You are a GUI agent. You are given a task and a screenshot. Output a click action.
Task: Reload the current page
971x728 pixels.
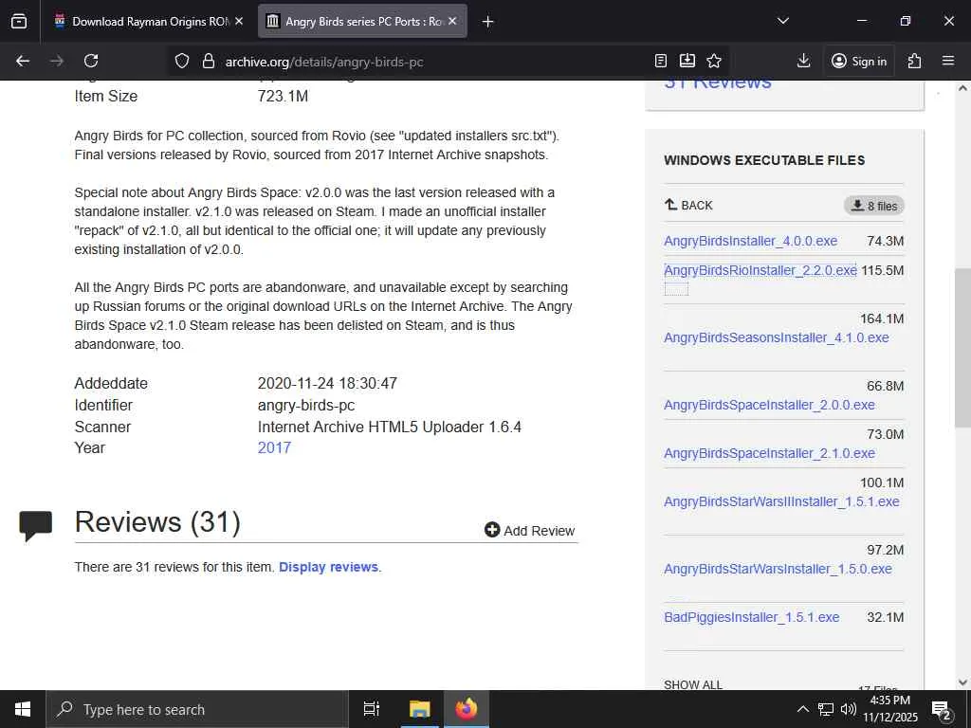coord(91,61)
